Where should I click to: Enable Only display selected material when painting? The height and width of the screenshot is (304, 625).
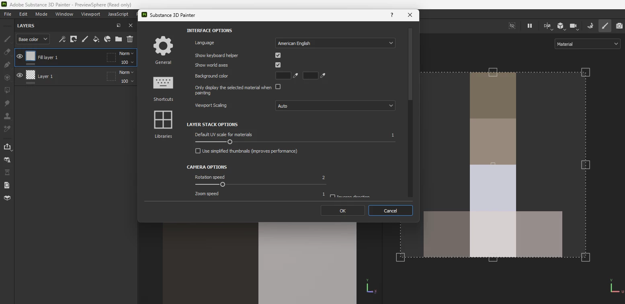click(278, 87)
